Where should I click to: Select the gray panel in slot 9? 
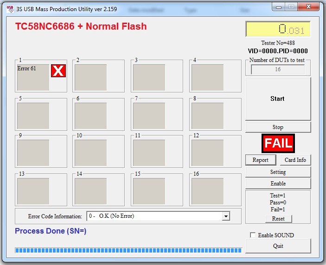click(x=33, y=153)
